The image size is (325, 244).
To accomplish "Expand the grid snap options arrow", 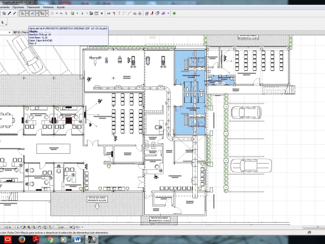I will (x=57, y=13).
